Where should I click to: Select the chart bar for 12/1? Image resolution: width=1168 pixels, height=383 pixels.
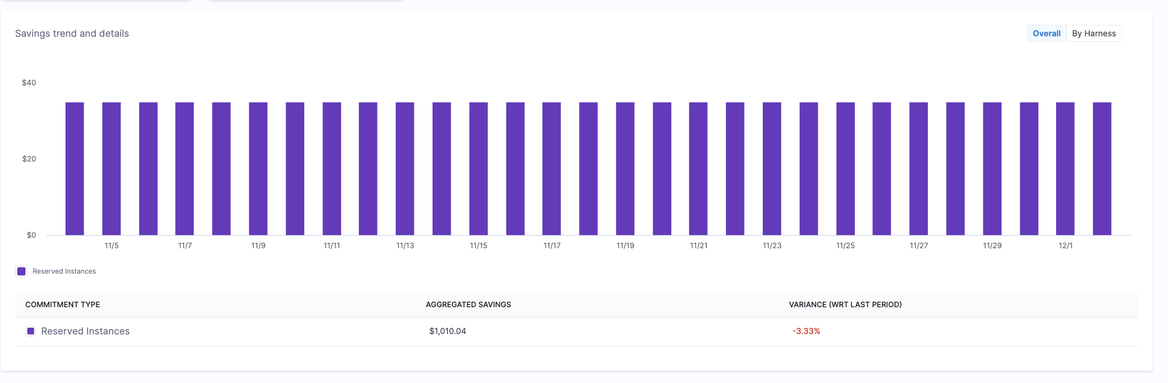pyautogui.click(x=1065, y=168)
